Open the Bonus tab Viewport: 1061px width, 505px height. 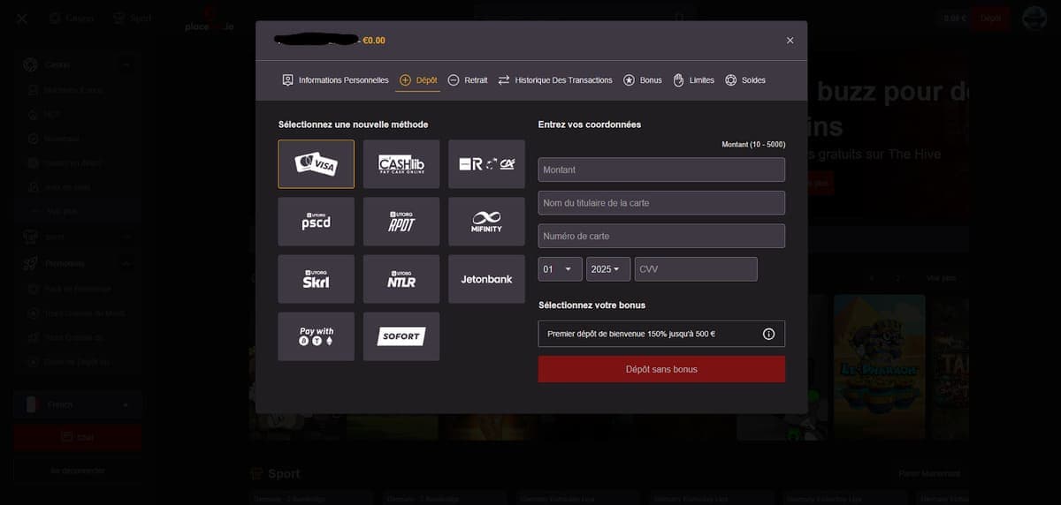[x=643, y=80]
